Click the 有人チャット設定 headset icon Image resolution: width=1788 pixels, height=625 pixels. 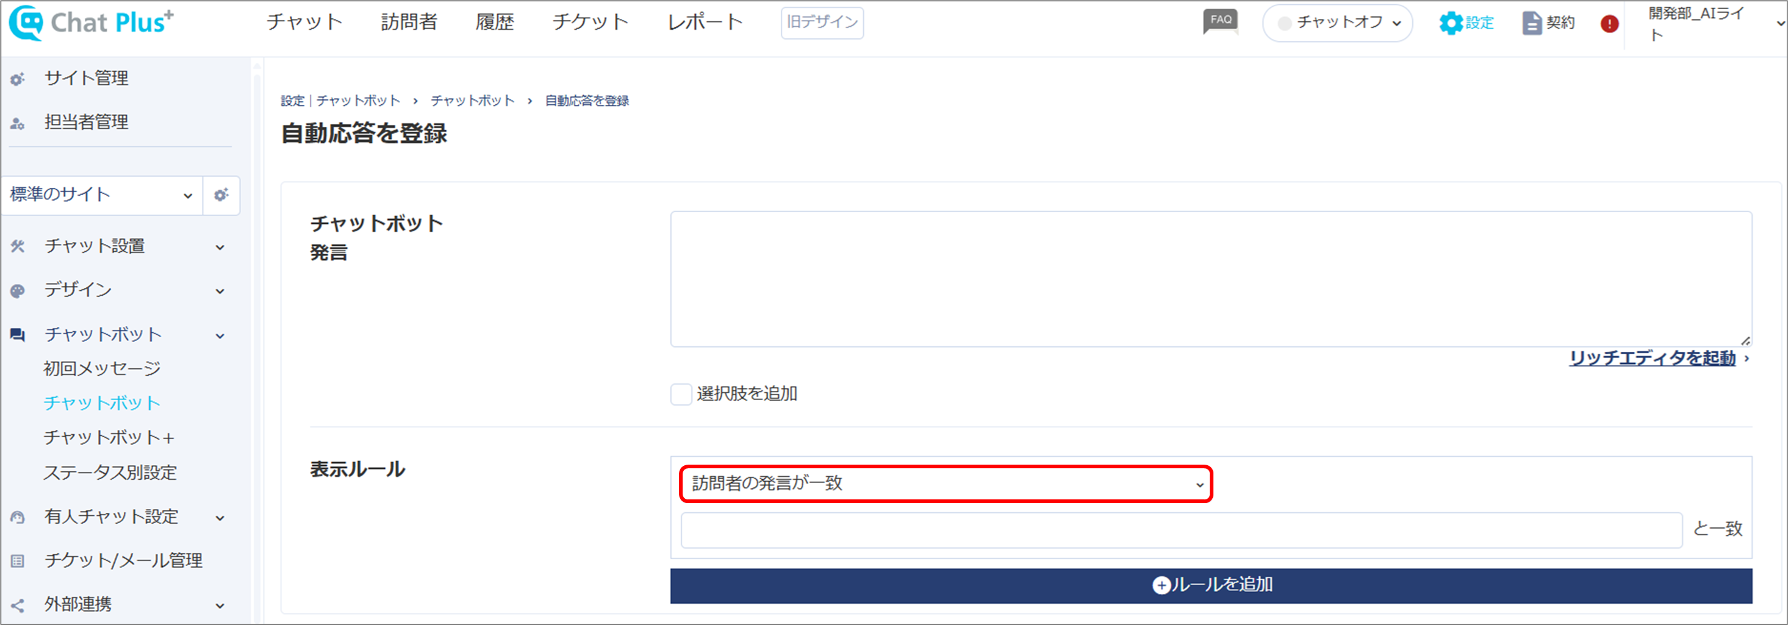pos(17,518)
